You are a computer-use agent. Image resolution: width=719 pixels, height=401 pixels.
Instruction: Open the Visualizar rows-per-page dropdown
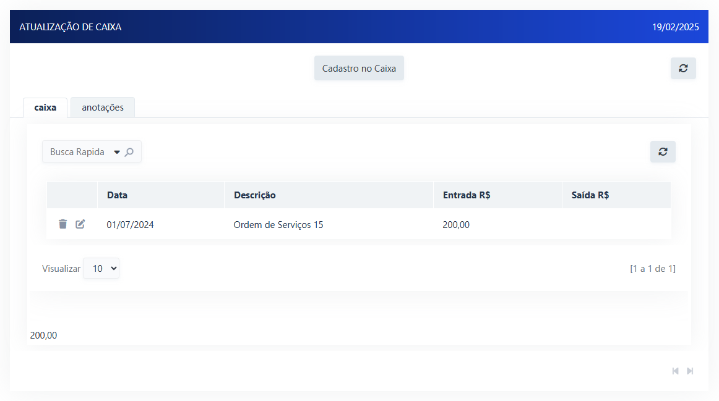tap(101, 268)
